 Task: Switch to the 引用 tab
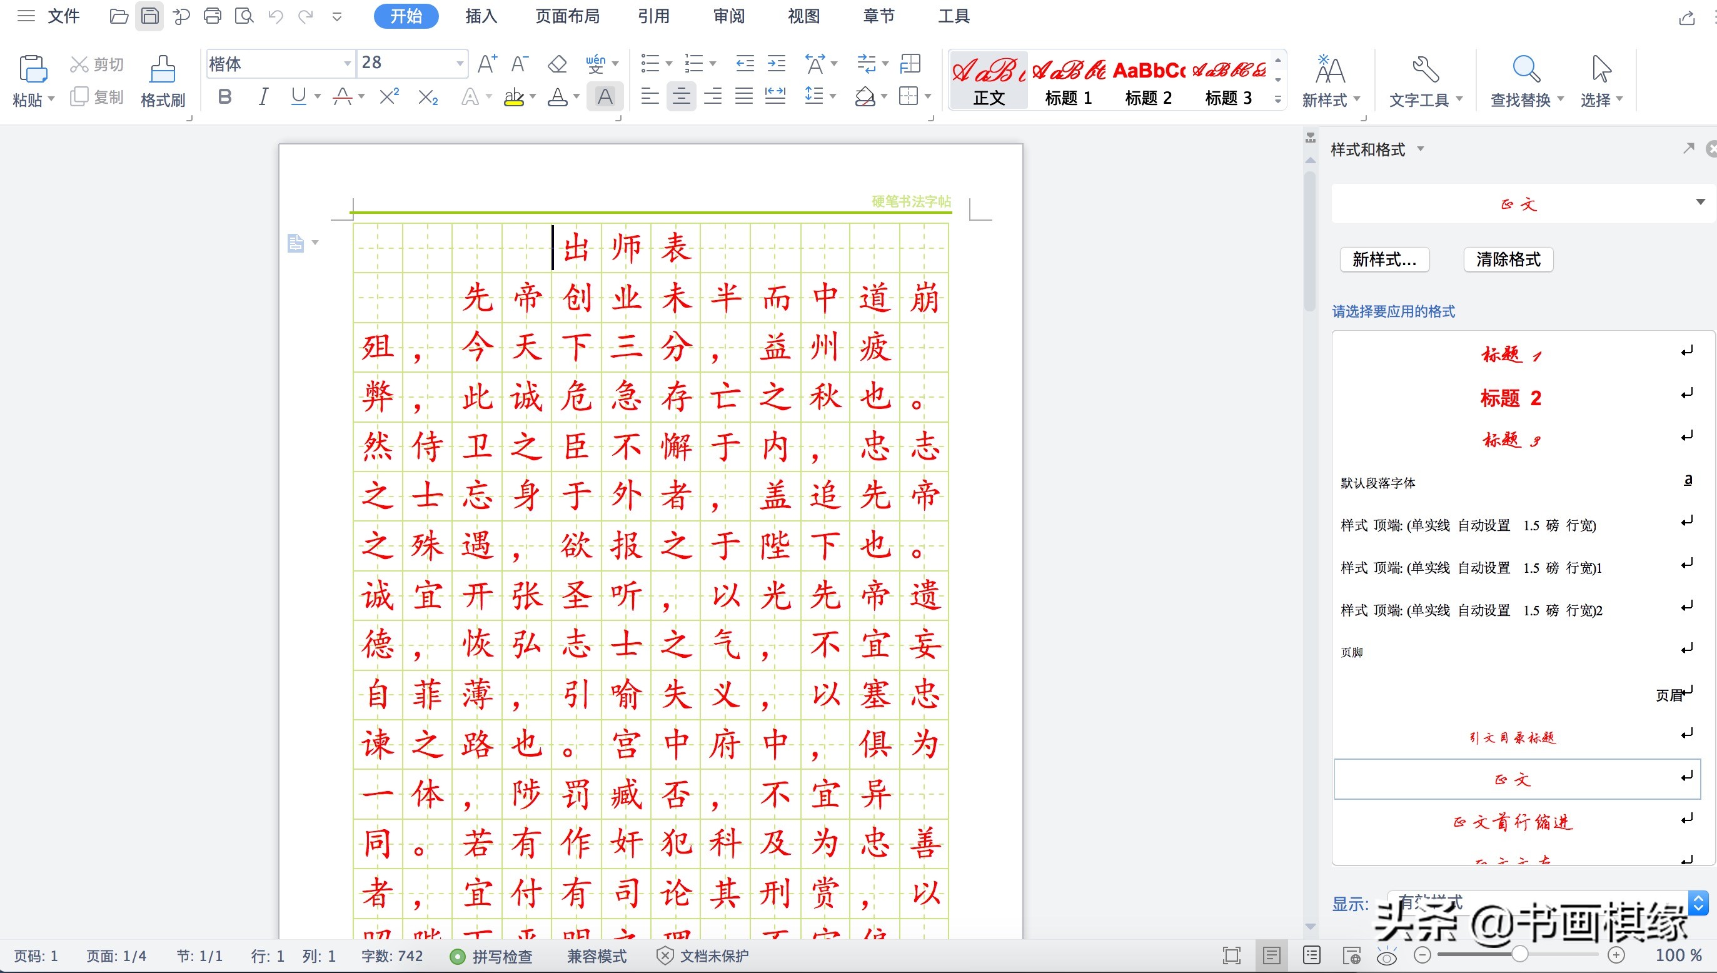[653, 16]
